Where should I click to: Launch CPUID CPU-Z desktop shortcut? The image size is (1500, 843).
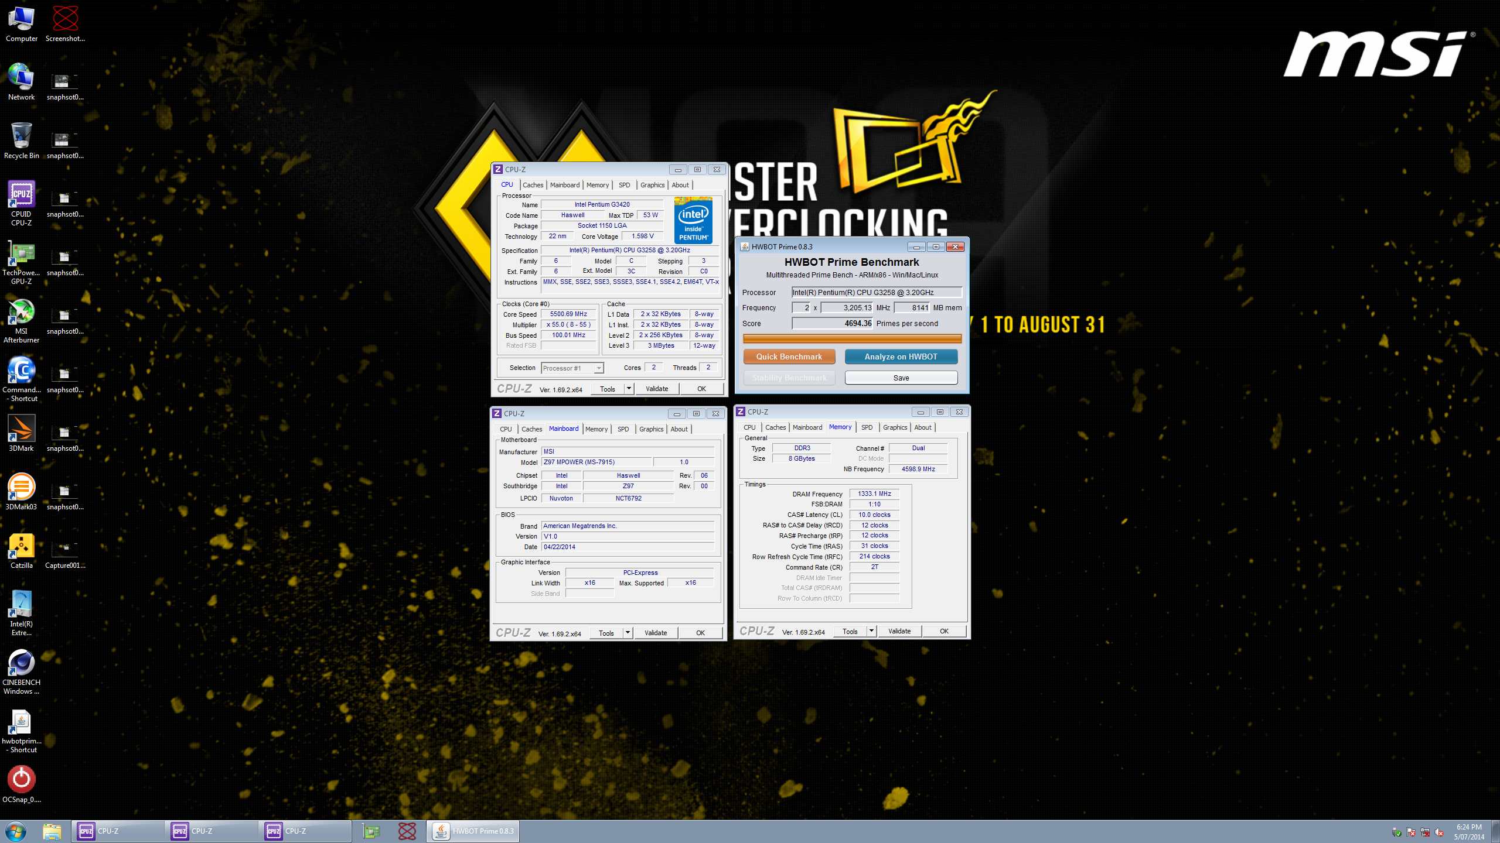(22, 203)
